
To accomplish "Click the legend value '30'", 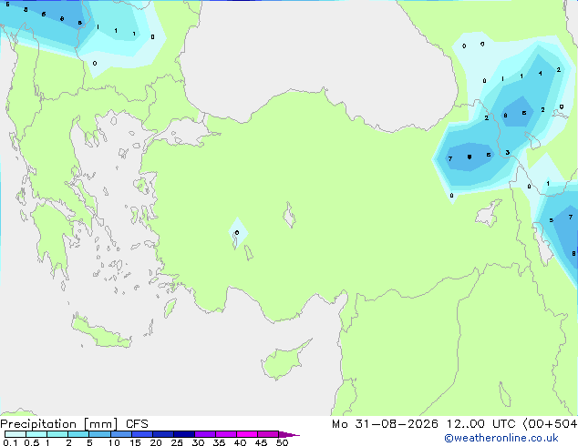I will pyautogui.click(x=198, y=442).
